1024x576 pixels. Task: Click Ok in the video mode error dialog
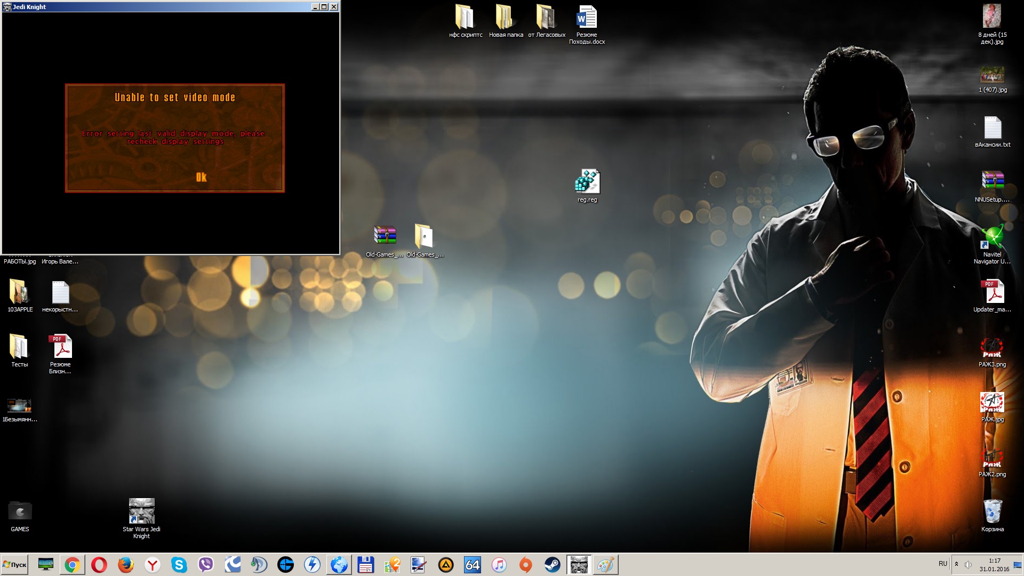(201, 177)
